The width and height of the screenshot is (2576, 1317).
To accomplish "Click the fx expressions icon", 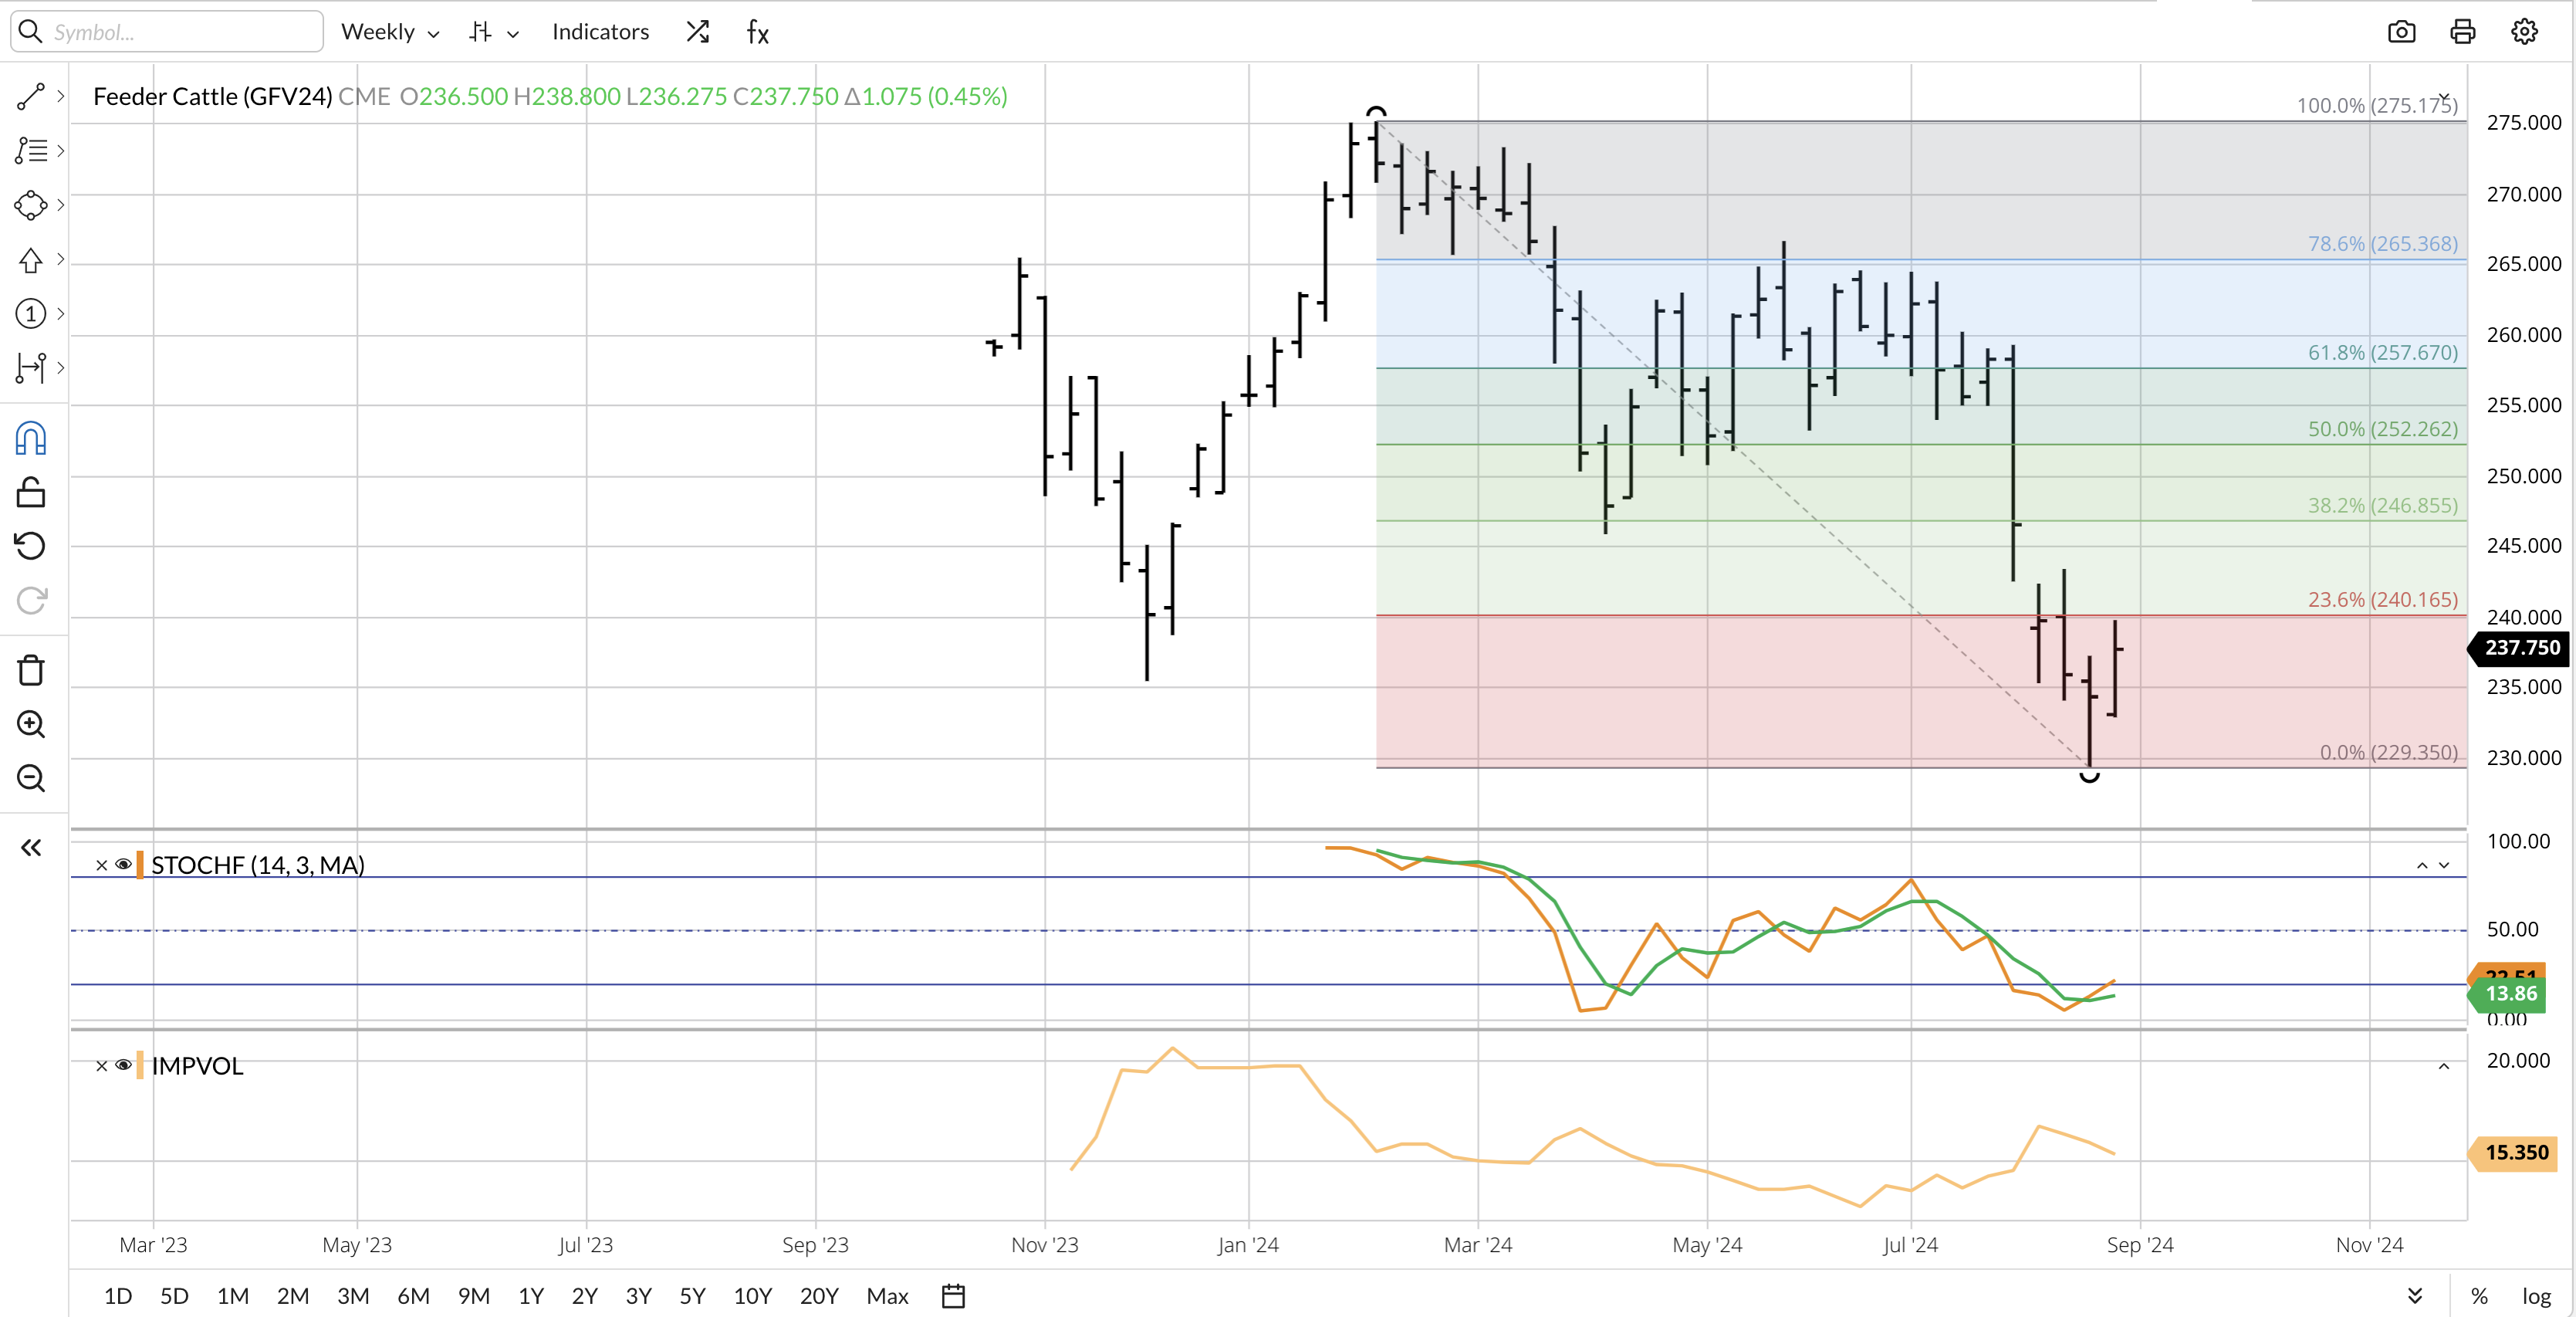I will [x=758, y=32].
